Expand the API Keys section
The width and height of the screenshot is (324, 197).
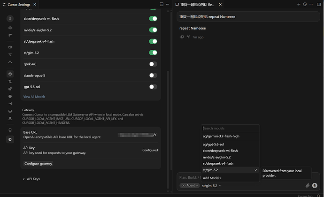[x=31, y=179]
